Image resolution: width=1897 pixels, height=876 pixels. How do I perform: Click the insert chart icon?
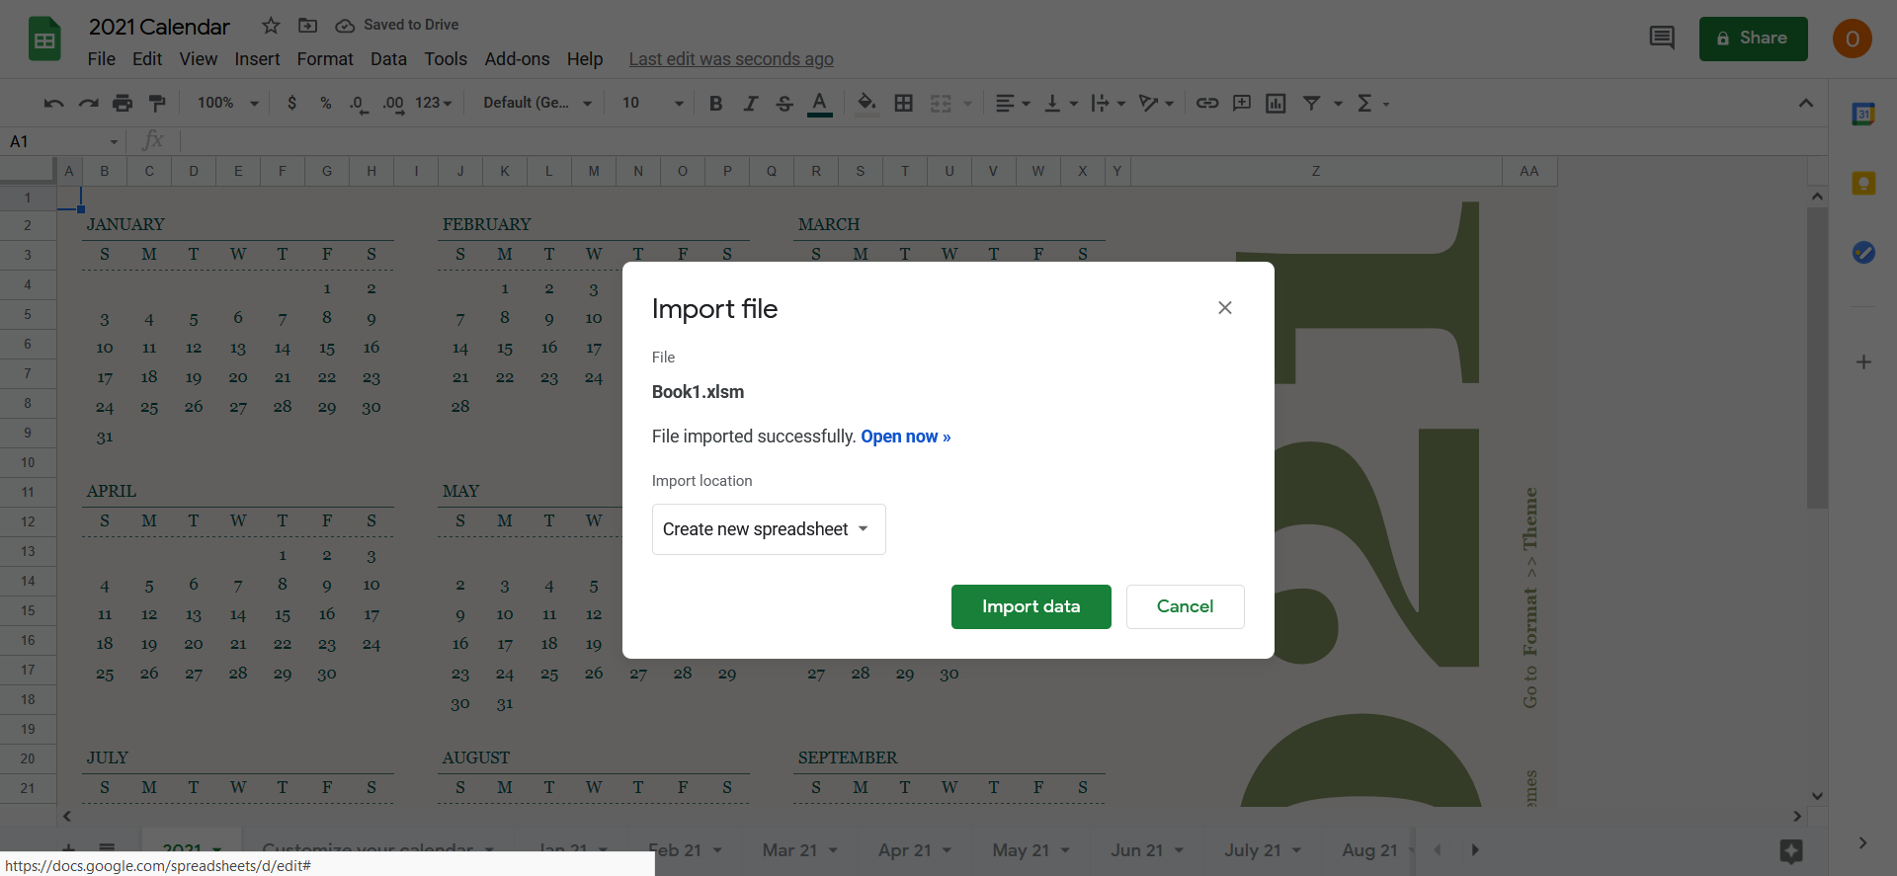1276,103
